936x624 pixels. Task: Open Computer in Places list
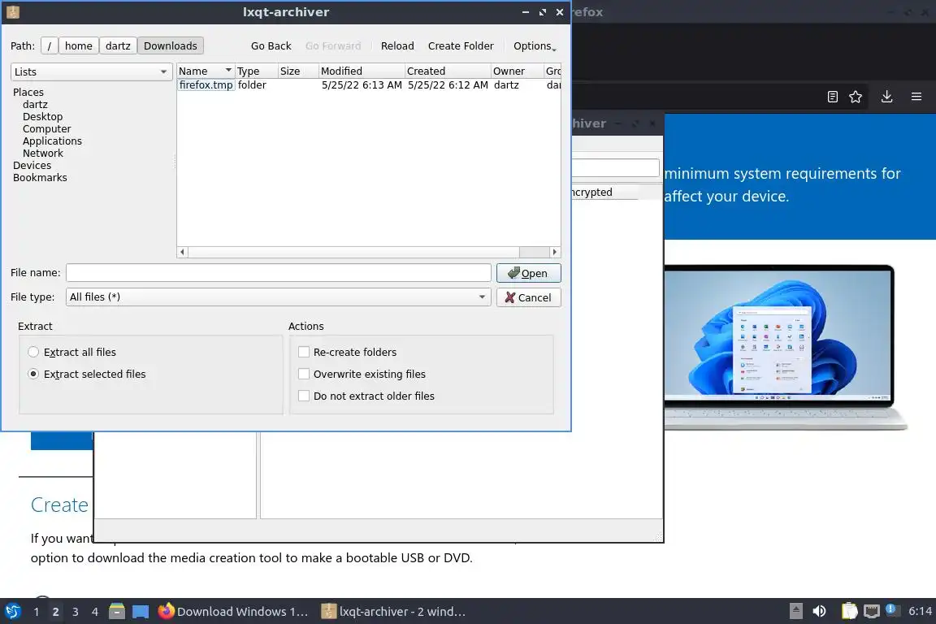(46, 129)
